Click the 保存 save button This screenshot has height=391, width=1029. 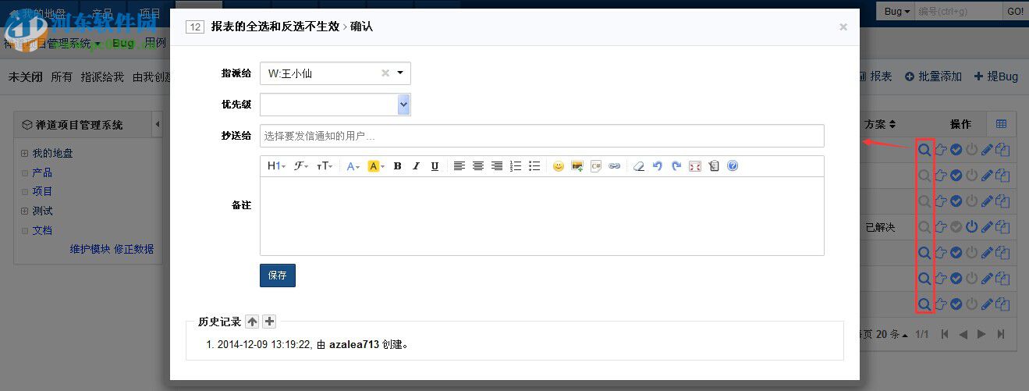pyautogui.click(x=278, y=275)
